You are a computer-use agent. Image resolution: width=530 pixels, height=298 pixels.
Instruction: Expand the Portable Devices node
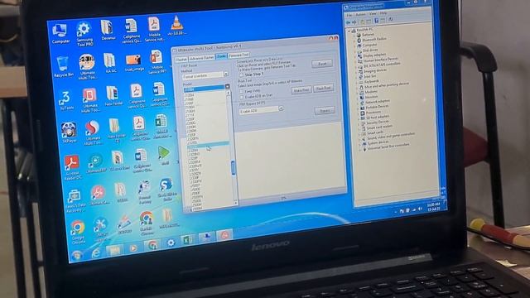[x=359, y=108]
